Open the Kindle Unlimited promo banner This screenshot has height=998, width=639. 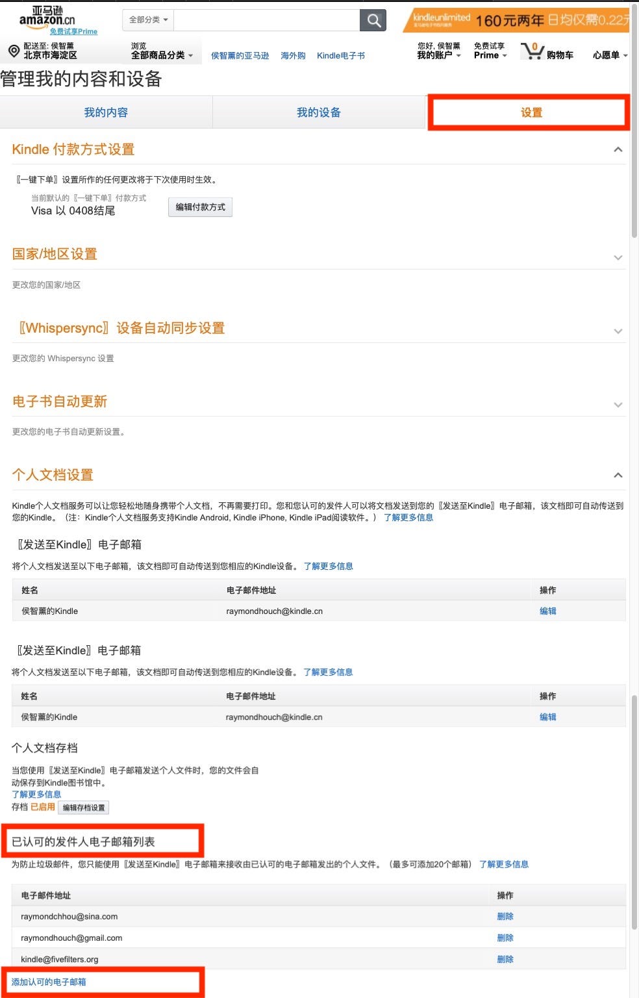[x=516, y=19]
